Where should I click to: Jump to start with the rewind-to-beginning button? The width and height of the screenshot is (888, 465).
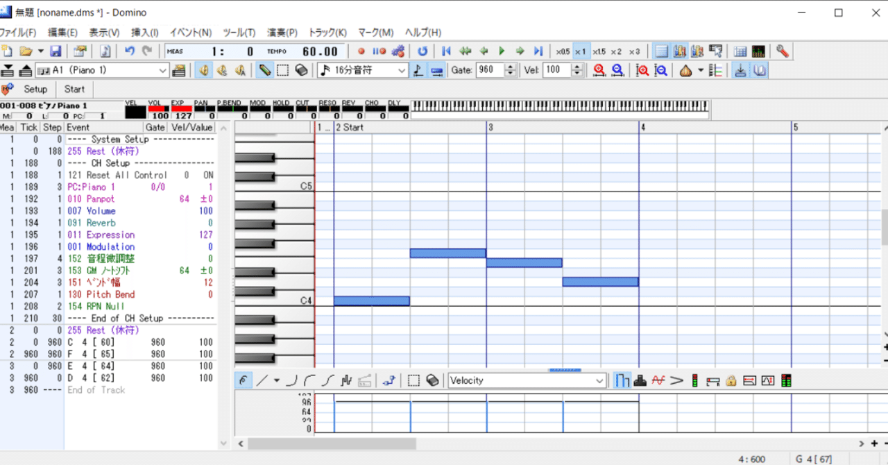click(447, 51)
